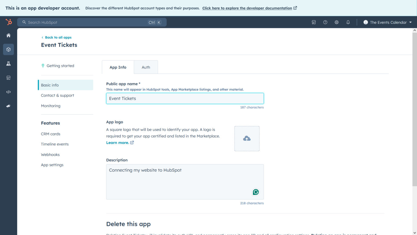417x235 pixels.
Task: Open the marketplace storefront icon in sidebar
Action: coord(8,78)
